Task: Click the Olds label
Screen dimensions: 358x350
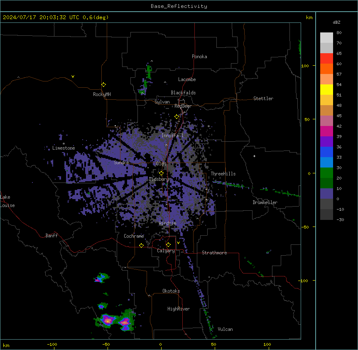Action: point(161,164)
